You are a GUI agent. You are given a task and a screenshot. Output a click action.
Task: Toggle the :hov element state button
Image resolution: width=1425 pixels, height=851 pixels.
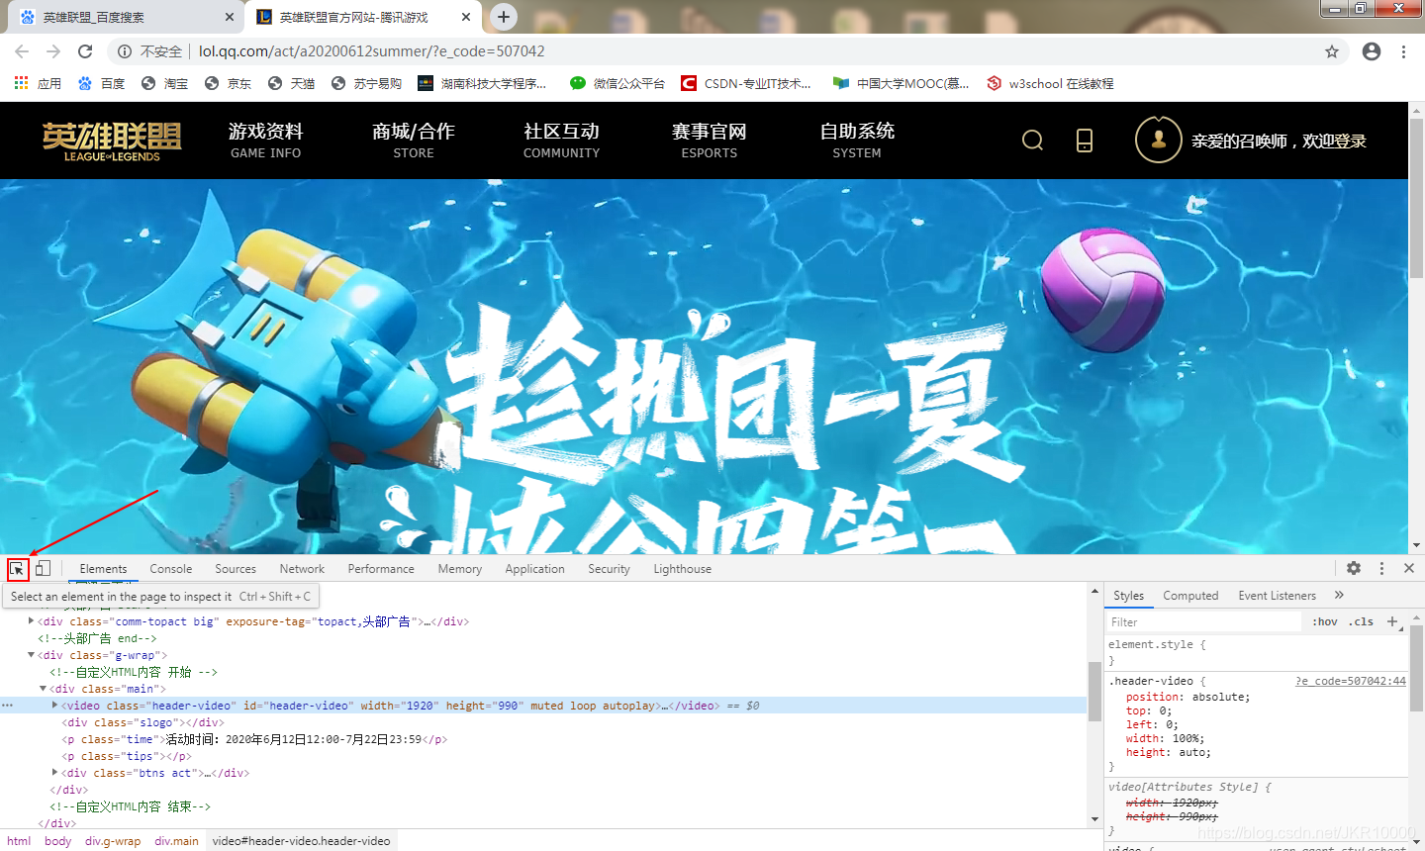pos(1325,621)
